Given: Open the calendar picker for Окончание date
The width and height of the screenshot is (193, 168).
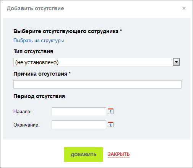Looking at the screenshot, I should point(110,125).
